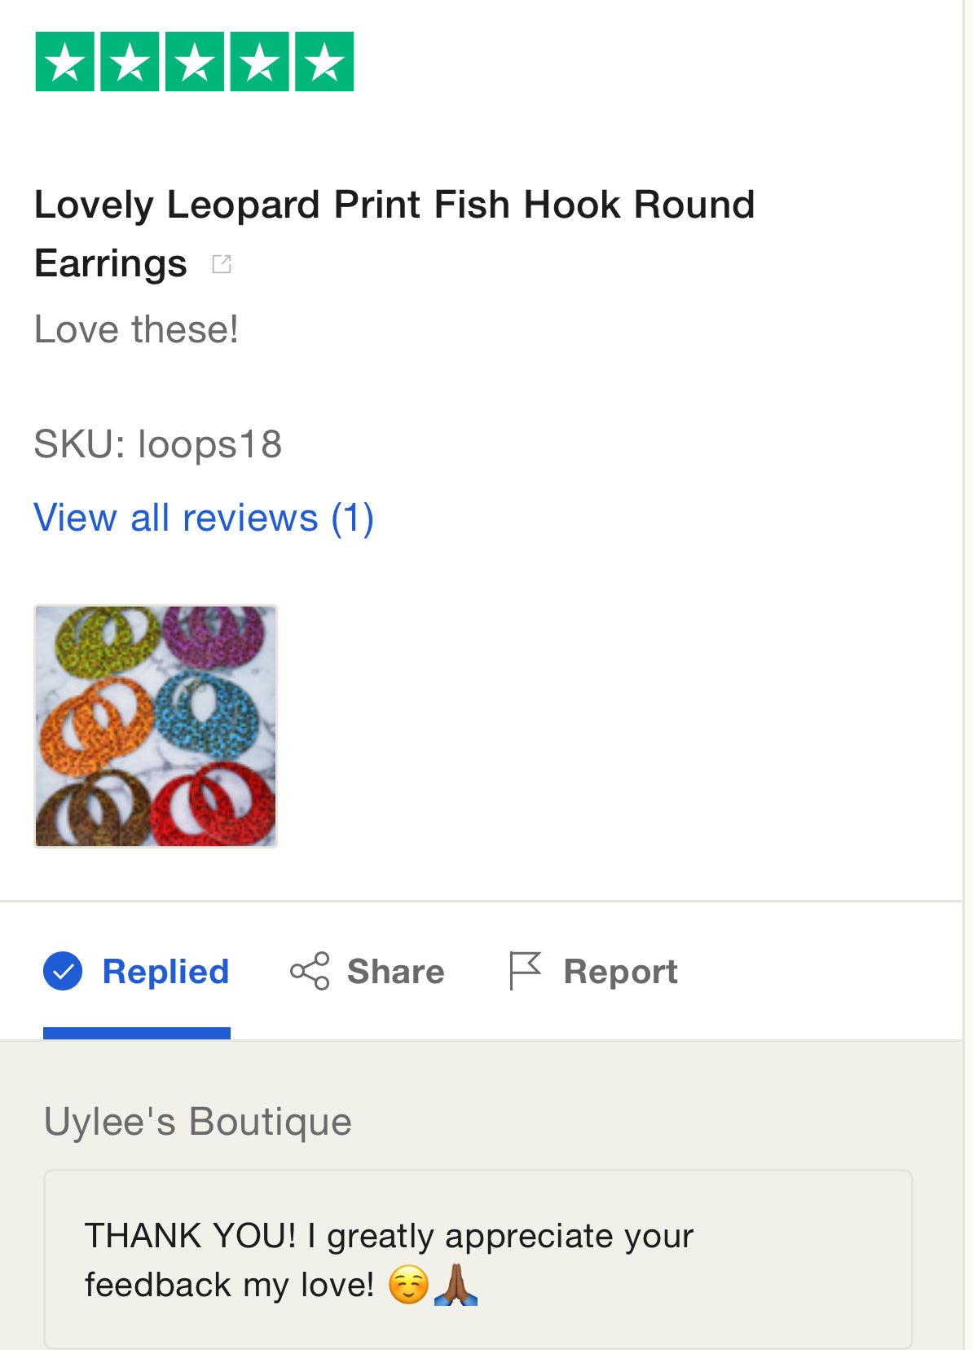Click the SKU: loops18 text

point(157,445)
